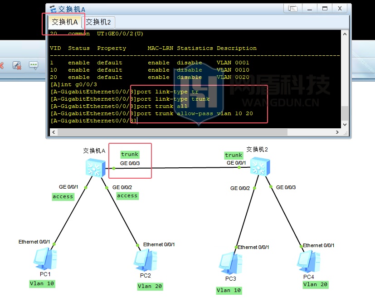Click the GE 0/0/1 port label of 交换机A
375x307 pixels.
68,187
